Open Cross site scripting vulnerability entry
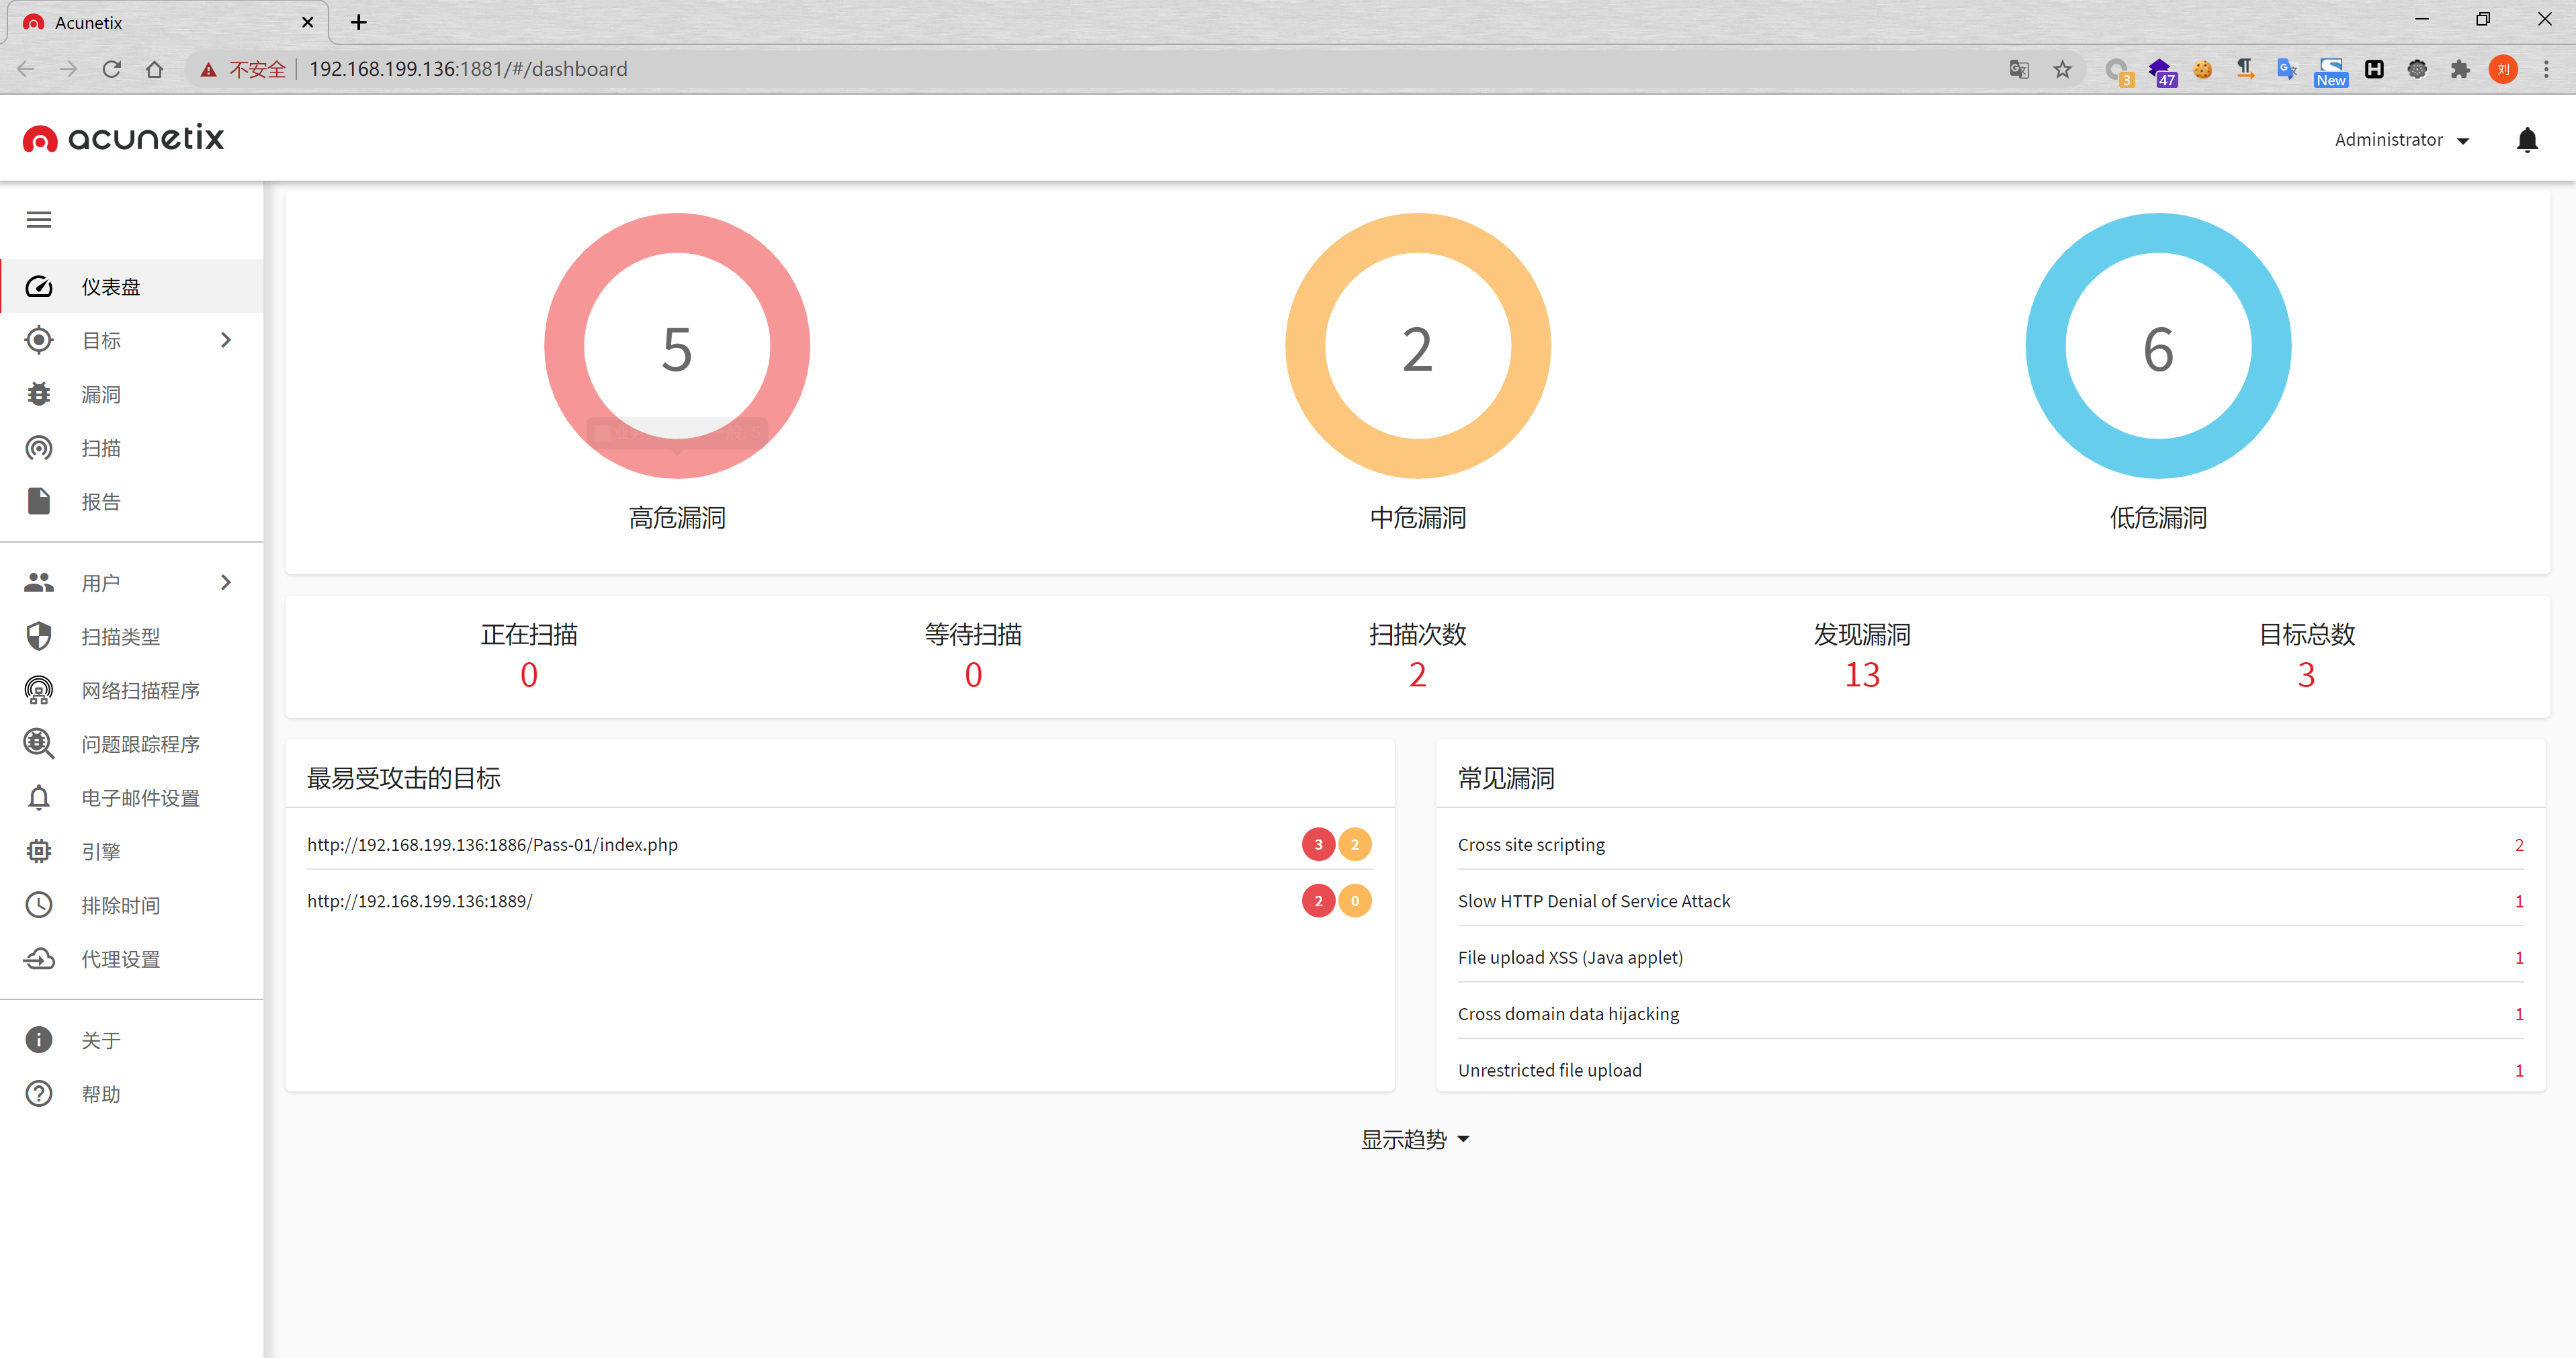Viewport: 2576px width, 1358px height. (x=1531, y=844)
